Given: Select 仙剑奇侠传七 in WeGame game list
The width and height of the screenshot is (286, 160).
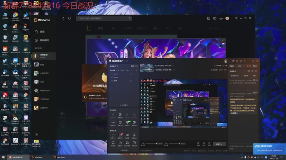Looking at the screenshot, I should (x=44, y=91).
